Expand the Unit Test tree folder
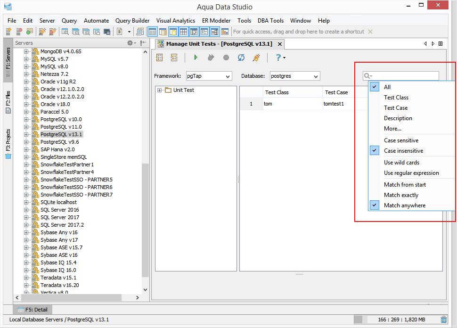457x328 pixels. 159,90
